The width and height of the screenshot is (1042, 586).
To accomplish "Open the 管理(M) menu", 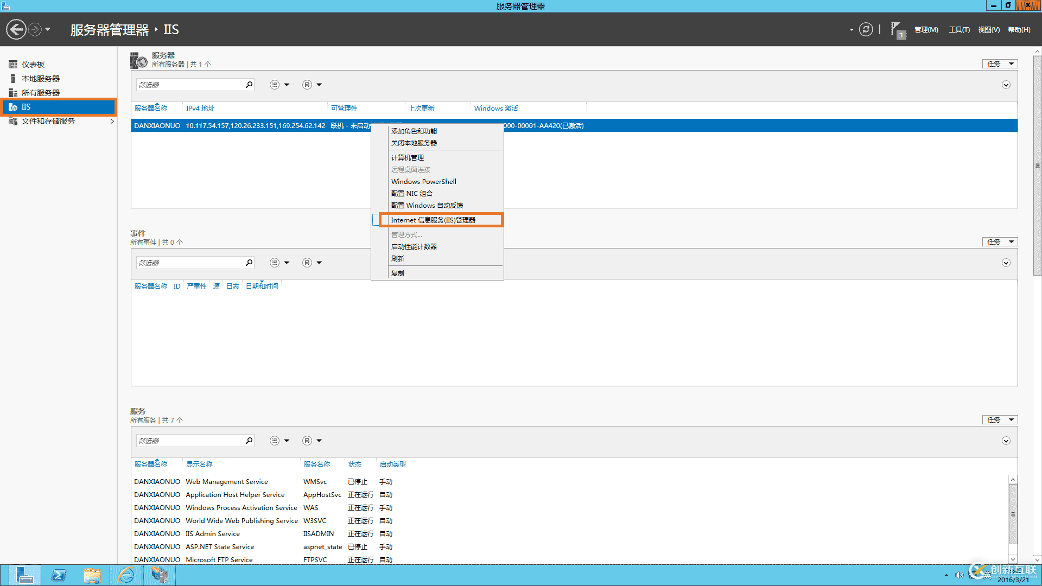I will click(926, 30).
